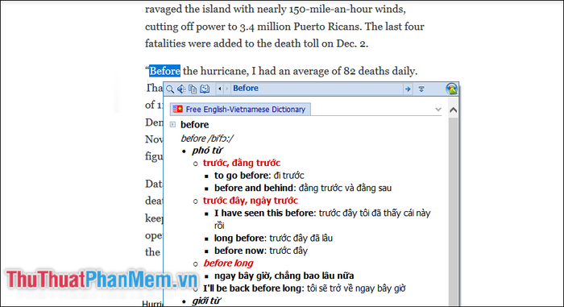Expand the 'before' entry with the plus box
This screenshot has width=564, height=307.
pos(172,125)
